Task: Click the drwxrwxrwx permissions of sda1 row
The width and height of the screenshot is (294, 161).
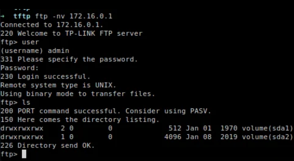Action: [x=22, y=128]
